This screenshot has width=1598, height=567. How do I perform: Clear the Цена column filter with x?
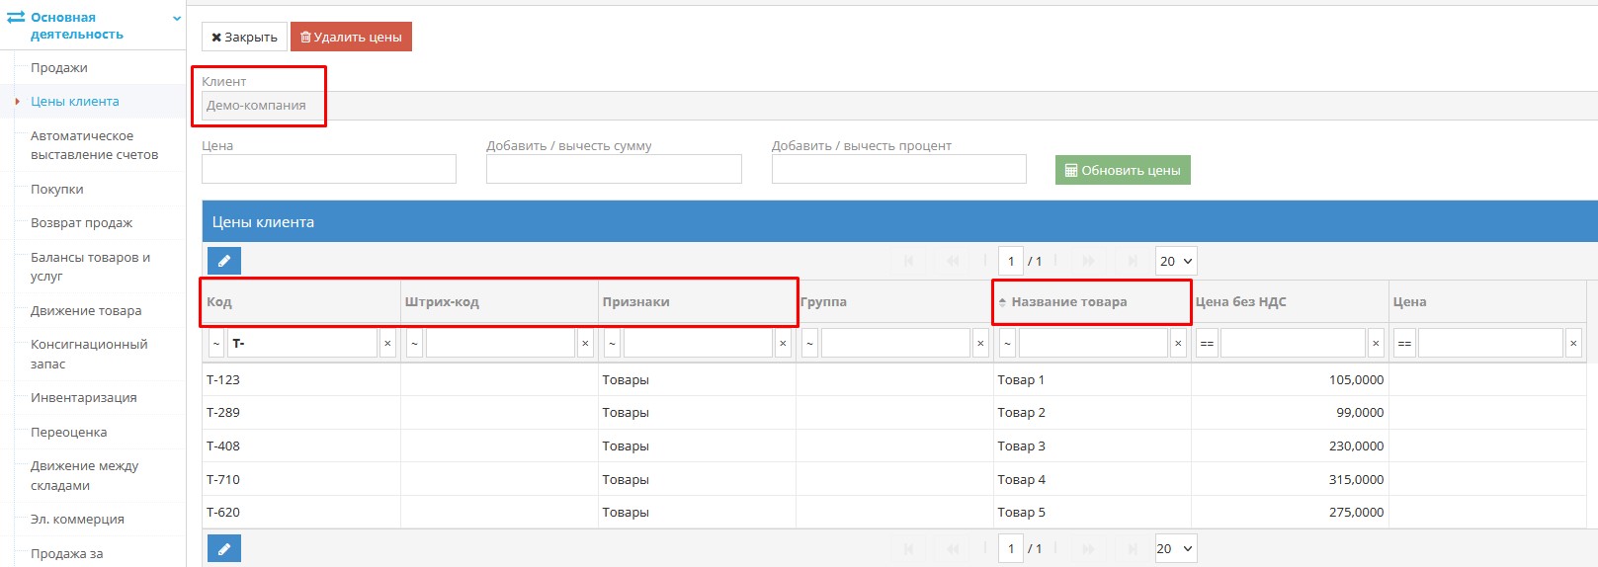click(1573, 344)
